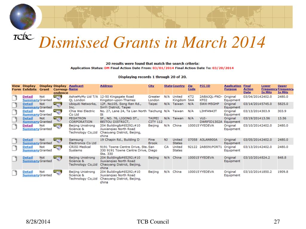306x229 pixels.
Task: Open Summary link for PEGATRON CORPORATION
Action: pos(31,122)
